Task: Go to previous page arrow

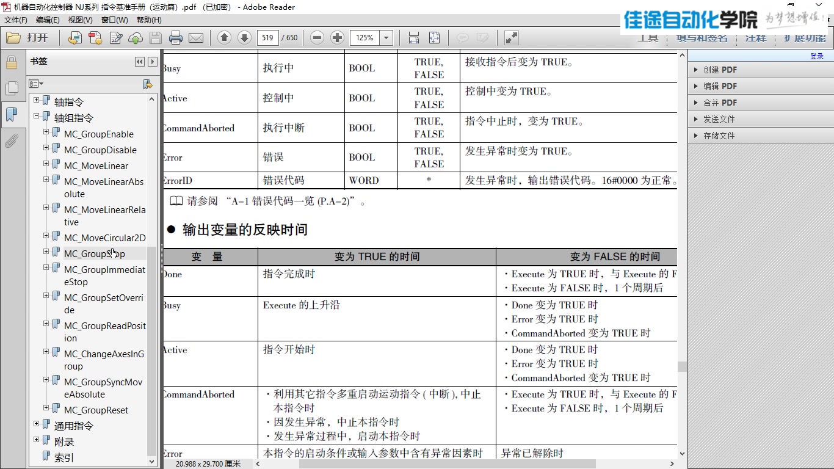Action: (x=224, y=38)
